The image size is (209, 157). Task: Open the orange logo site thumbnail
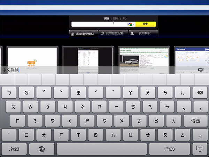pyautogui.click(x=32, y=60)
